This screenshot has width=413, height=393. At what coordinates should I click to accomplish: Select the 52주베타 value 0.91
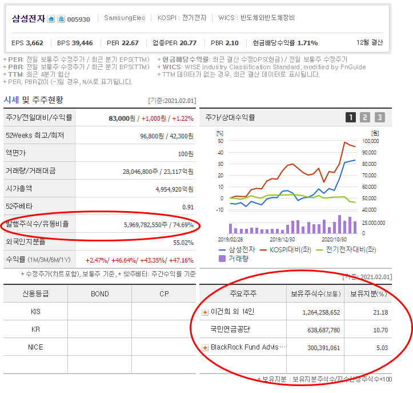188,207
